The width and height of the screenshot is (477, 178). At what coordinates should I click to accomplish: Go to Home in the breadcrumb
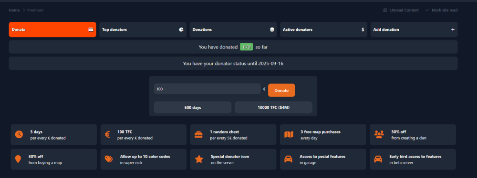pos(14,10)
